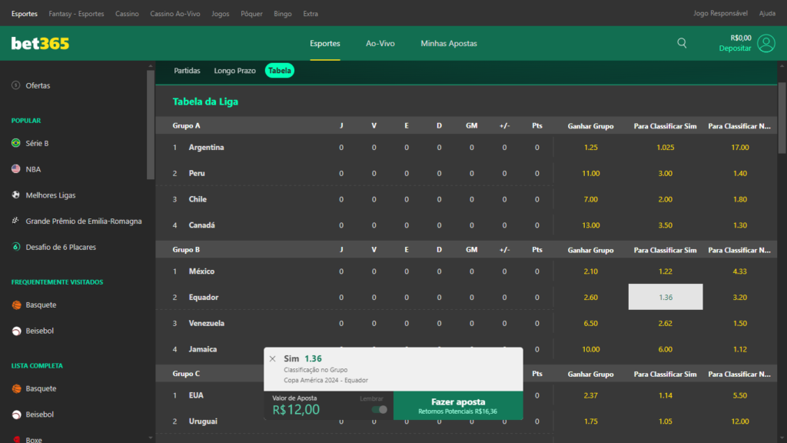Image resolution: width=787 pixels, height=443 pixels.
Task: Open Fantasy - Esportes in the top bar
Action: pyautogui.click(x=76, y=14)
